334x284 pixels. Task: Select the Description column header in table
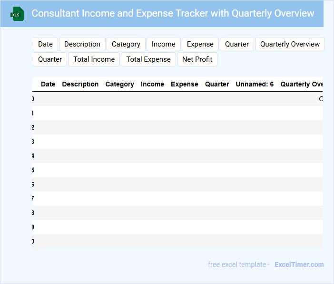pos(80,84)
